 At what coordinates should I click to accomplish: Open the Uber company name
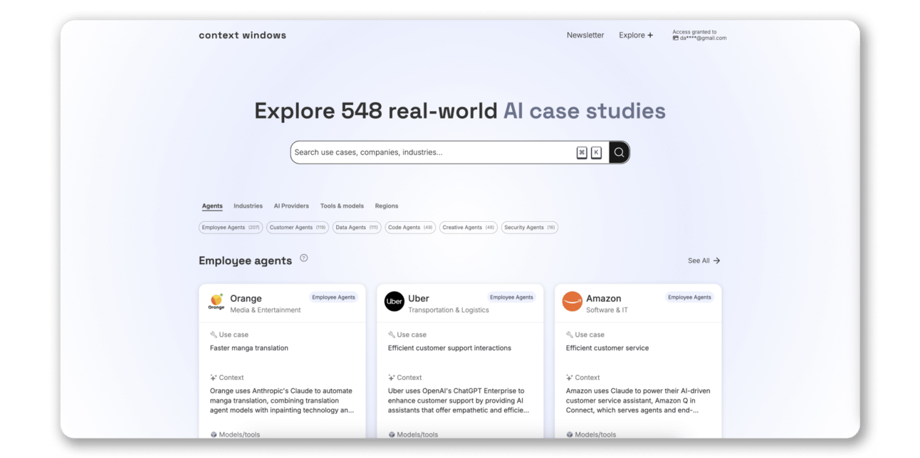(419, 299)
